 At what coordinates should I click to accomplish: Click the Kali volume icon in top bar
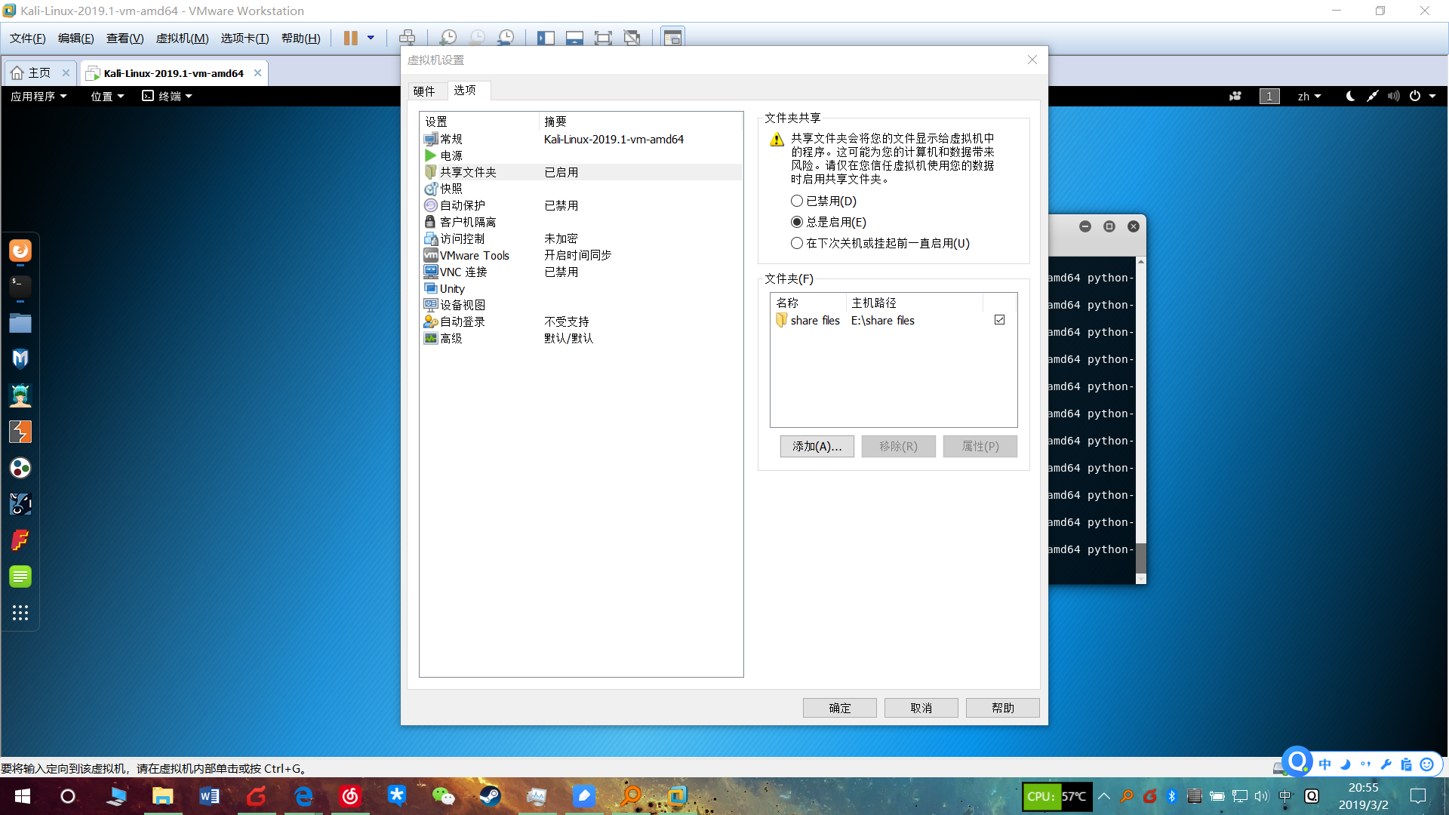pos(1394,96)
